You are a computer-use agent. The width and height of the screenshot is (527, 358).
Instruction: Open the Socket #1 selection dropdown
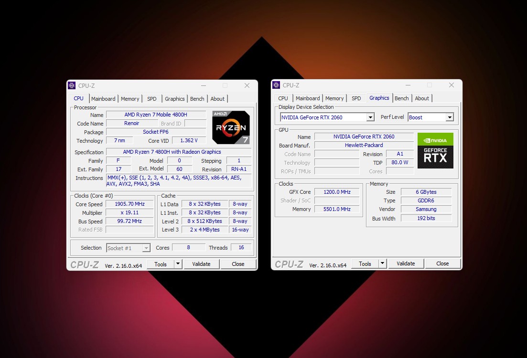146,248
